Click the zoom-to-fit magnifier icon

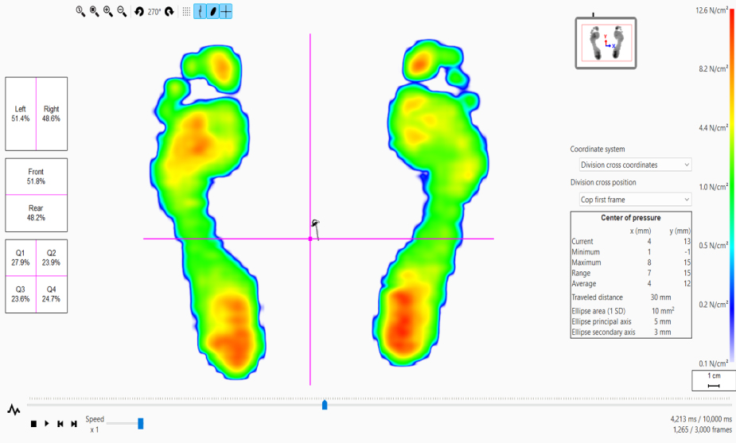pos(94,11)
